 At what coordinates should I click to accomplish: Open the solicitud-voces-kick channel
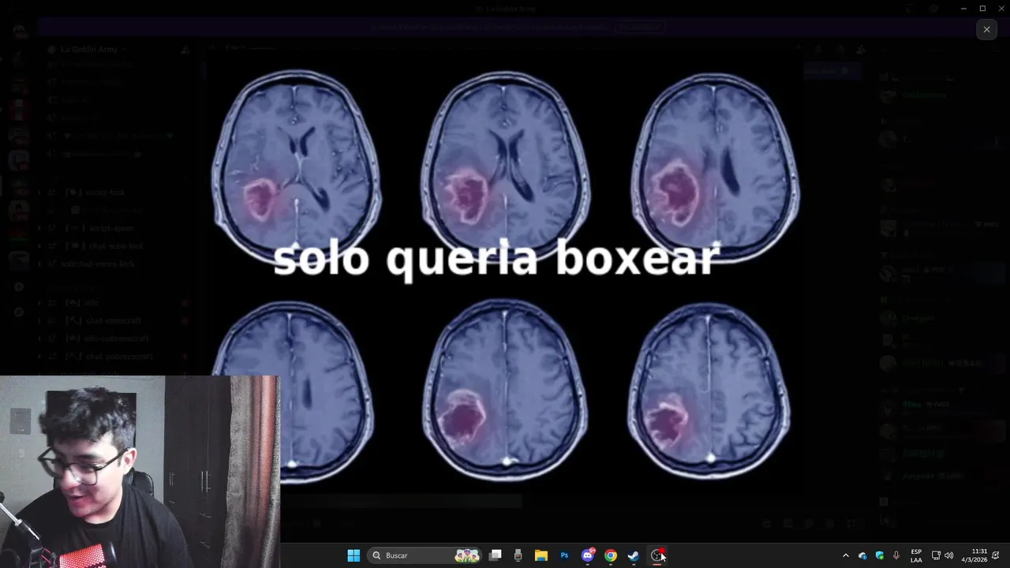tap(99, 263)
